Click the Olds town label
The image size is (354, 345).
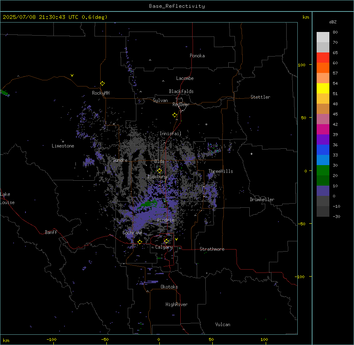click(159, 161)
